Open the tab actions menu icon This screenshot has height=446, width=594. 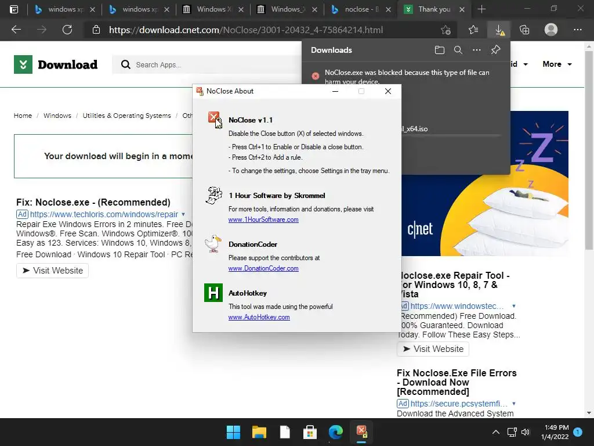click(14, 9)
